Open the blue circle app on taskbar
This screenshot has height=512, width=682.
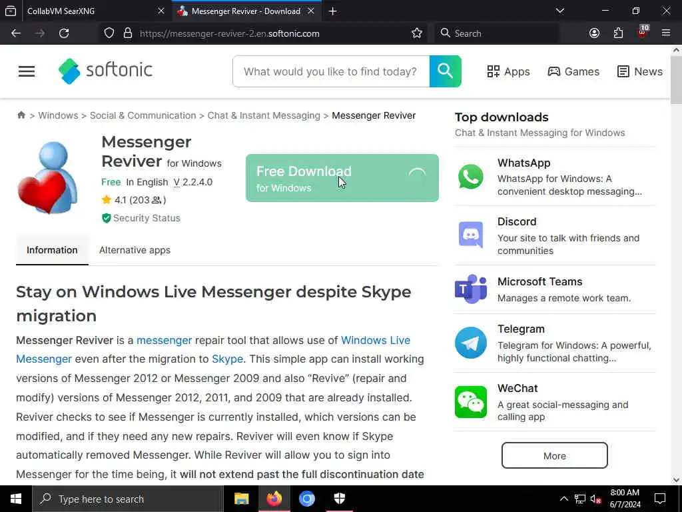pyautogui.click(x=306, y=499)
